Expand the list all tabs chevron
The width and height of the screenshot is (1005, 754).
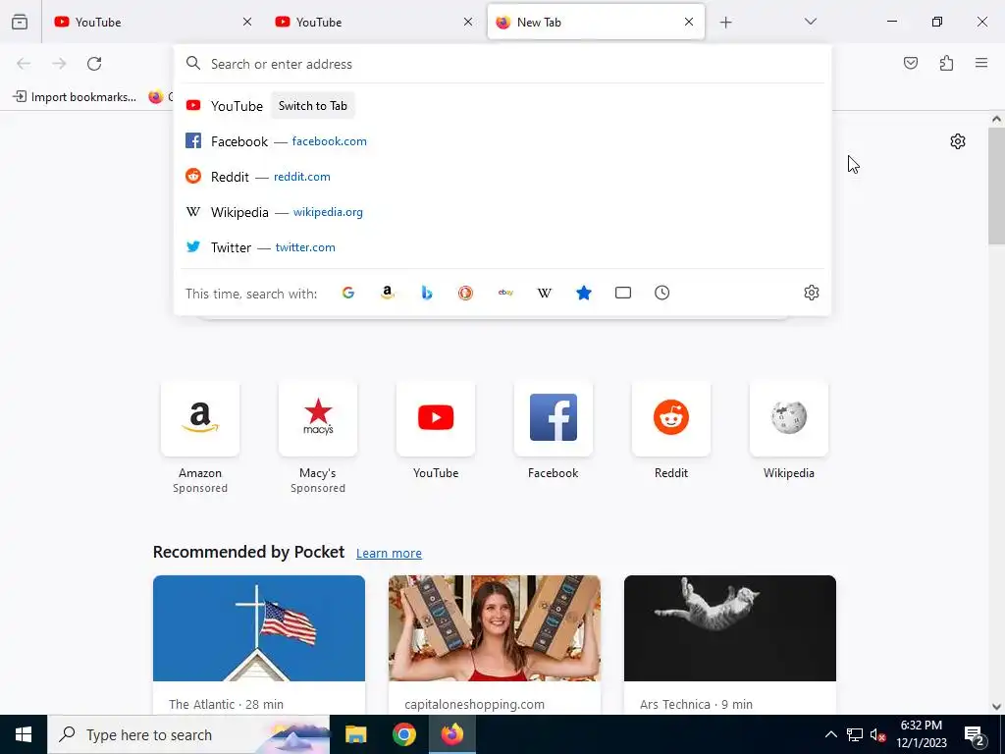810,22
